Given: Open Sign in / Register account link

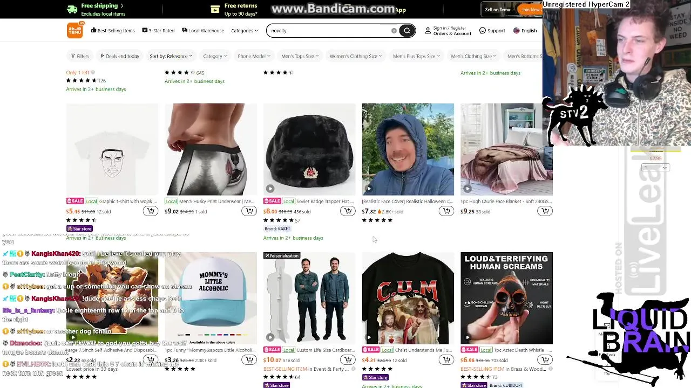Looking at the screenshot, I should coord(448,31).
